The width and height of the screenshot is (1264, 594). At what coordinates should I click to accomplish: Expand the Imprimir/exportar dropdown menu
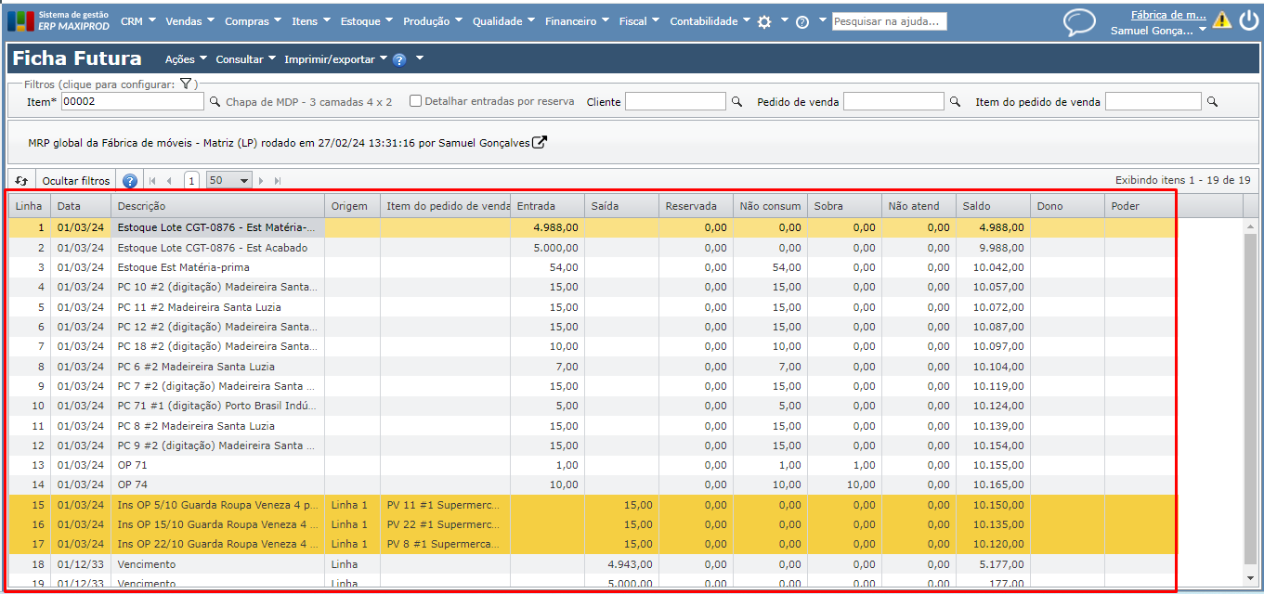336,59
